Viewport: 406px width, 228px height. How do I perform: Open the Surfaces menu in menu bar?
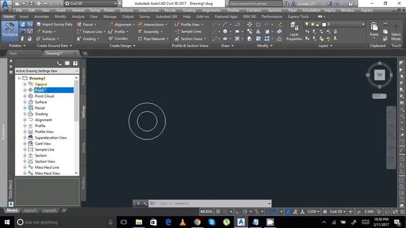[x=126, y=10]
